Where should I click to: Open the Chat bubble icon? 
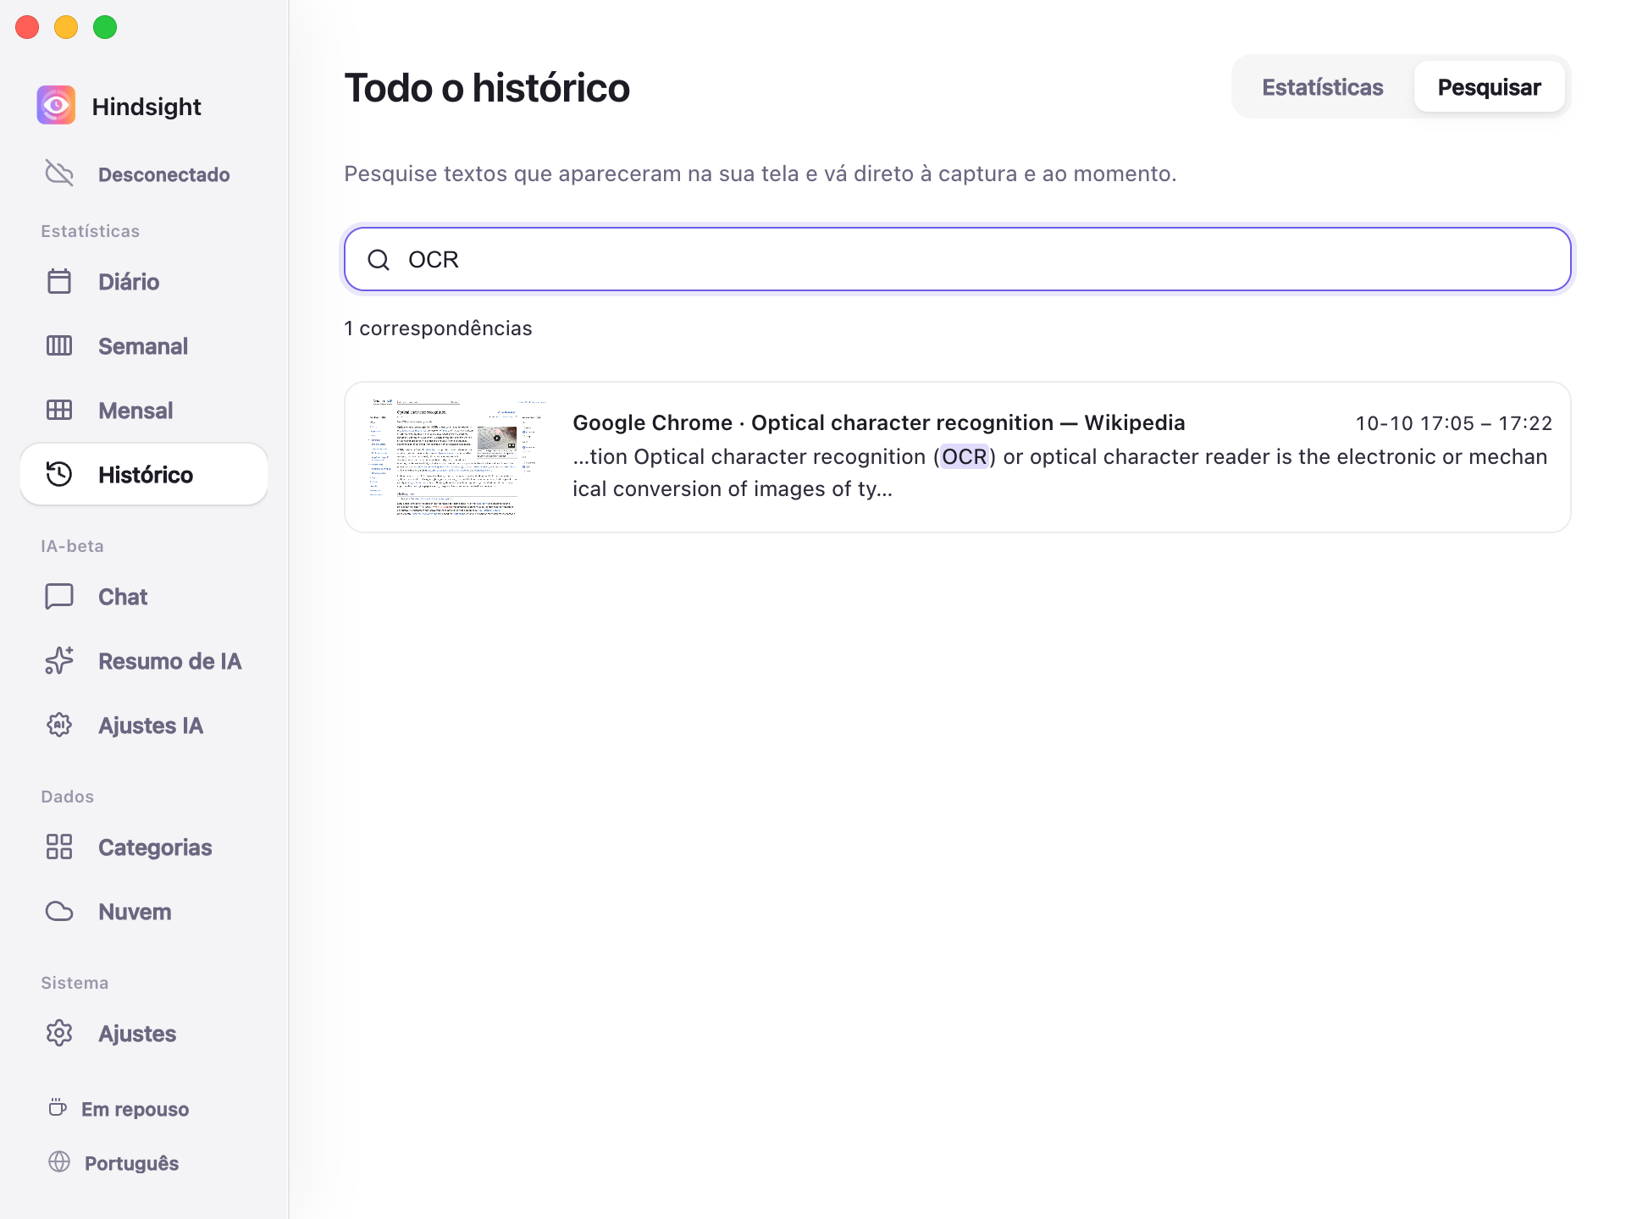click(x=59, y=596)
